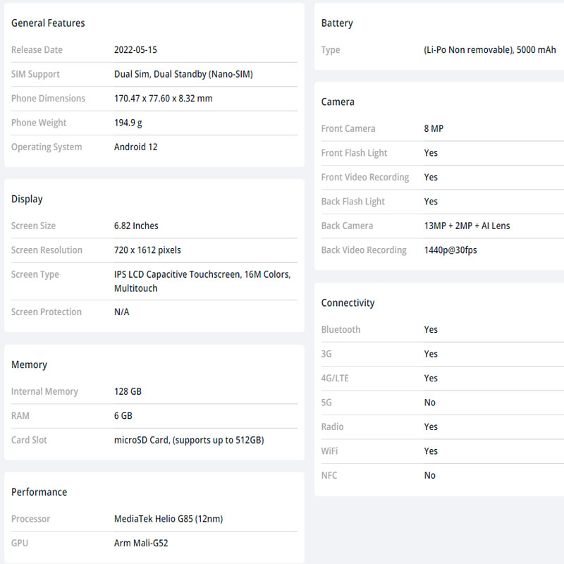This screenshot has height=564, width=564.
Task: Click the General Features section heading
Action: click(x=48, y=23)
